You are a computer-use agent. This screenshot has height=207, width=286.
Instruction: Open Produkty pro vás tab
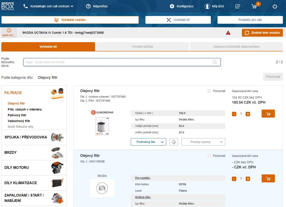pos(250,20)
